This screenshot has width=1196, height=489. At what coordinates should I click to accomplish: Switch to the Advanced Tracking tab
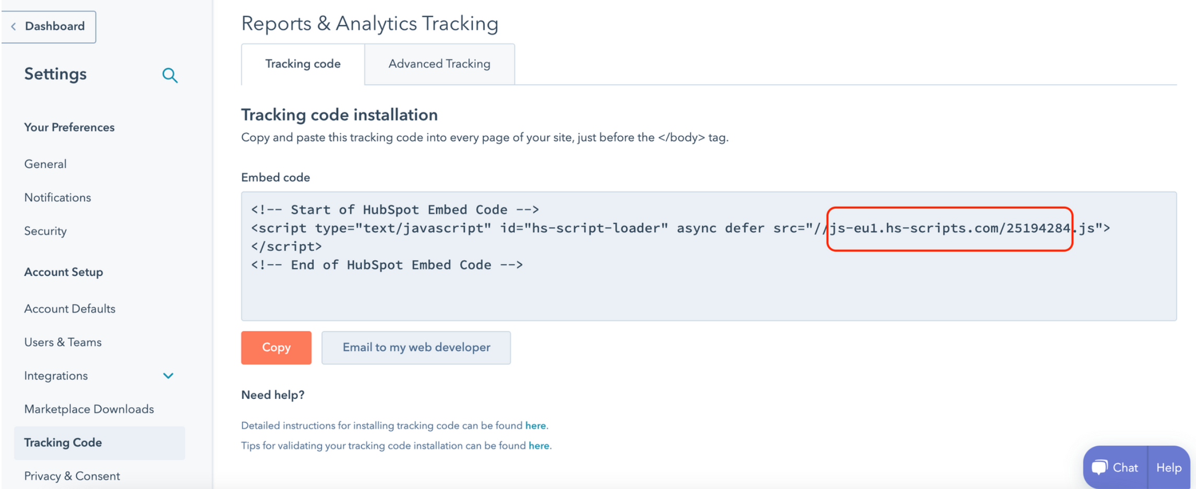coord(439,64)
